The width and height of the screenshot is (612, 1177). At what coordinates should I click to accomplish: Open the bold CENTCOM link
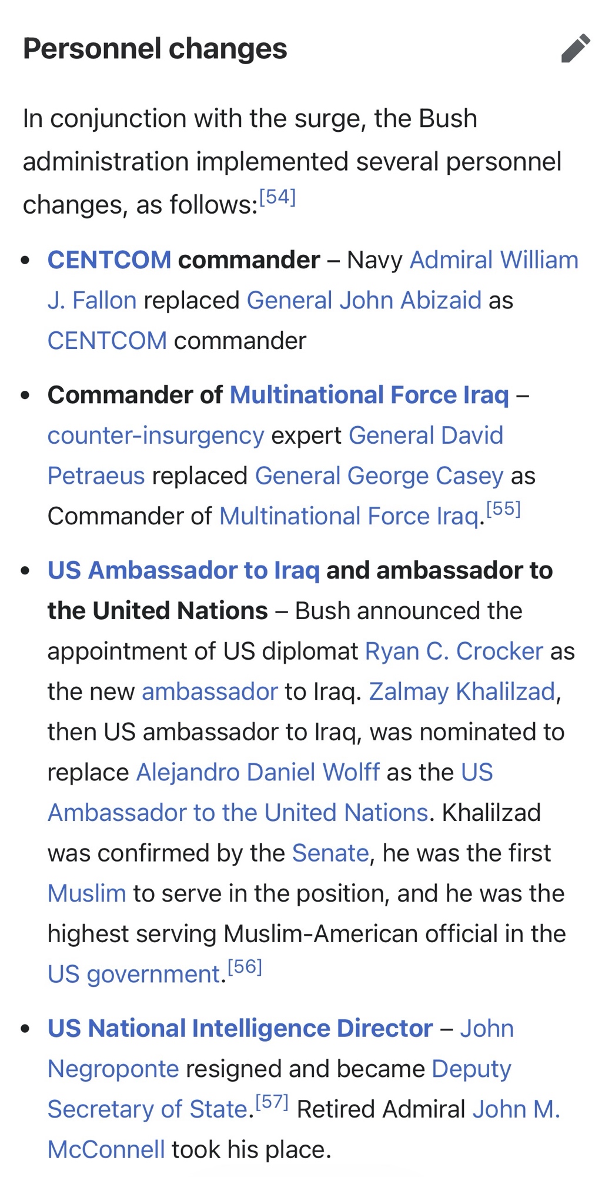(109, 260)
